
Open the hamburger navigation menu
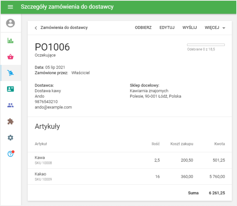(x=10, y=7)
